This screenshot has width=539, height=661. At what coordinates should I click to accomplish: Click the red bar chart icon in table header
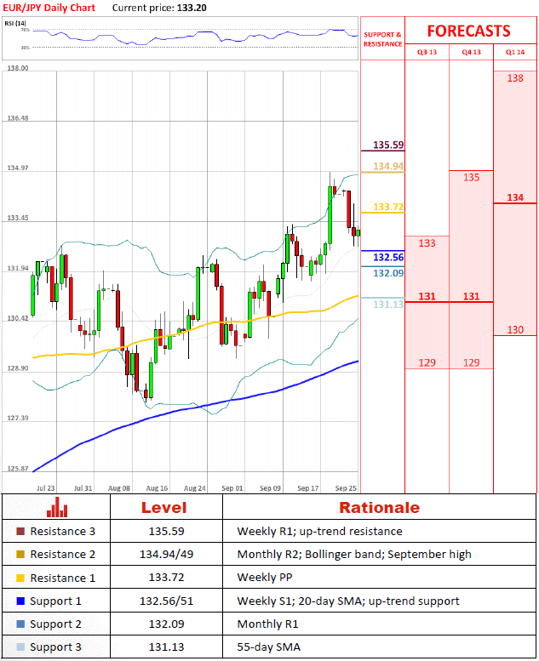pyautogui.click(x=57, y=508)
